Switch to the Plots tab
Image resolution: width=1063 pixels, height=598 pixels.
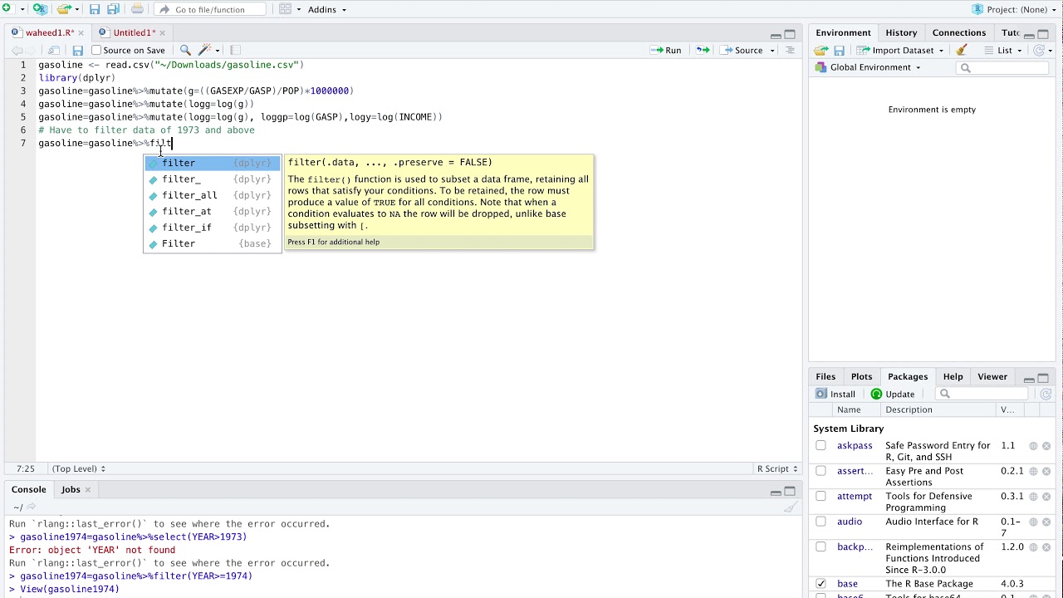point(862,376)
